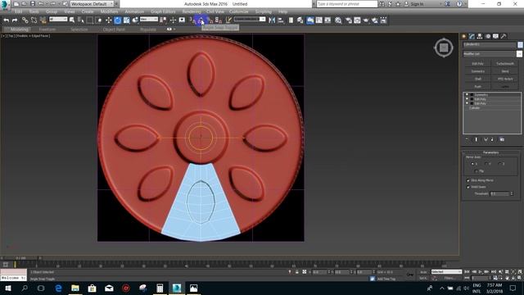Click the Configure Modifier Sets icon
Screen dimensions: 524x295
click(x=502, y=139)
